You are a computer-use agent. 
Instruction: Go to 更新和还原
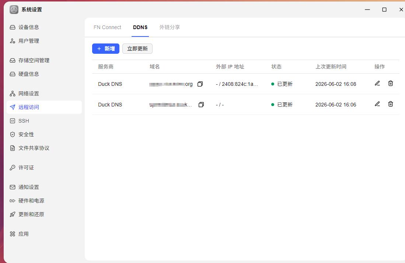[44, 214]
